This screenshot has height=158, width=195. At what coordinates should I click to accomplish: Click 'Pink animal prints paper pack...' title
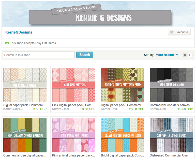click(74, 155)
